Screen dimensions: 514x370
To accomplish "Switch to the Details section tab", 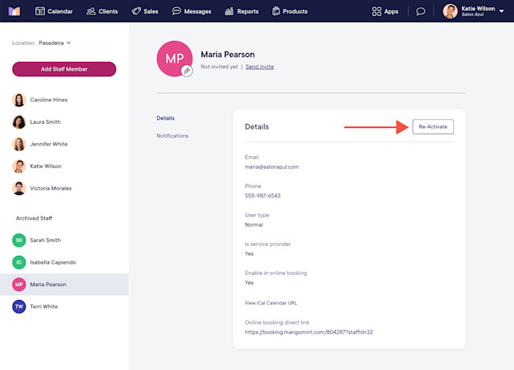I will (x=165, y=118).
